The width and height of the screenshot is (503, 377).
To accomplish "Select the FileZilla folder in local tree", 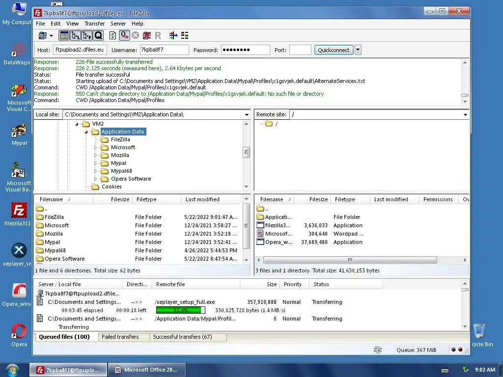I will click(x=120, y=139).
